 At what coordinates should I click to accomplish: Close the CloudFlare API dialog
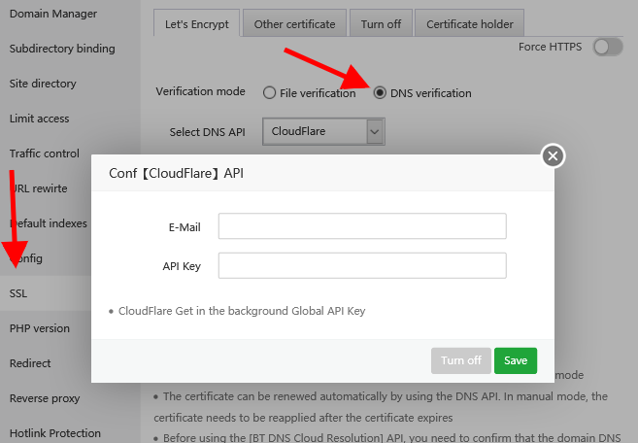[x=553, y=155]
